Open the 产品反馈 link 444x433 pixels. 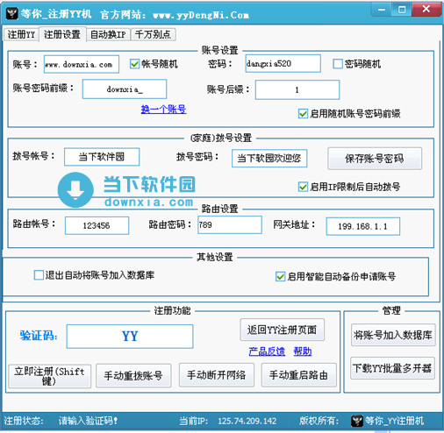tap(267, 351)
